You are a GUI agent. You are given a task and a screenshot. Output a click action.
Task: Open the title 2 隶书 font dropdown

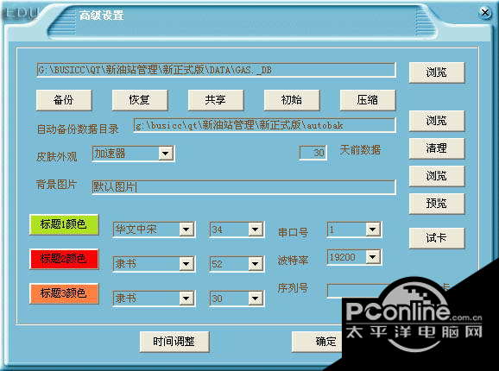[186, 264]
